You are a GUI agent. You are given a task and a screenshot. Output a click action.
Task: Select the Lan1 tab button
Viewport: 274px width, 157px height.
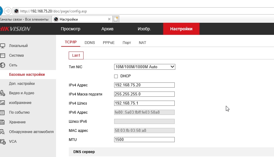(x=76, y=55)
